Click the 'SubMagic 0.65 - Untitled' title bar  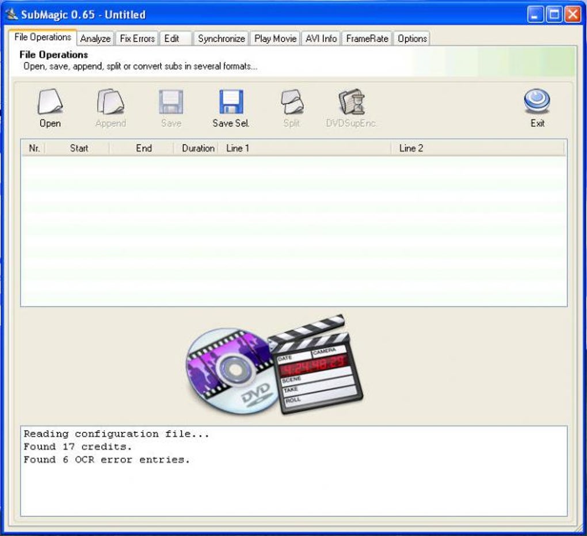(83, 14)
